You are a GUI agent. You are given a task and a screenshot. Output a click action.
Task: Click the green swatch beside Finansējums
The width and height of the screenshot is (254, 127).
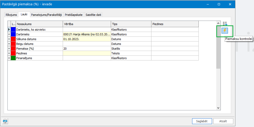[x=13, y=58]
